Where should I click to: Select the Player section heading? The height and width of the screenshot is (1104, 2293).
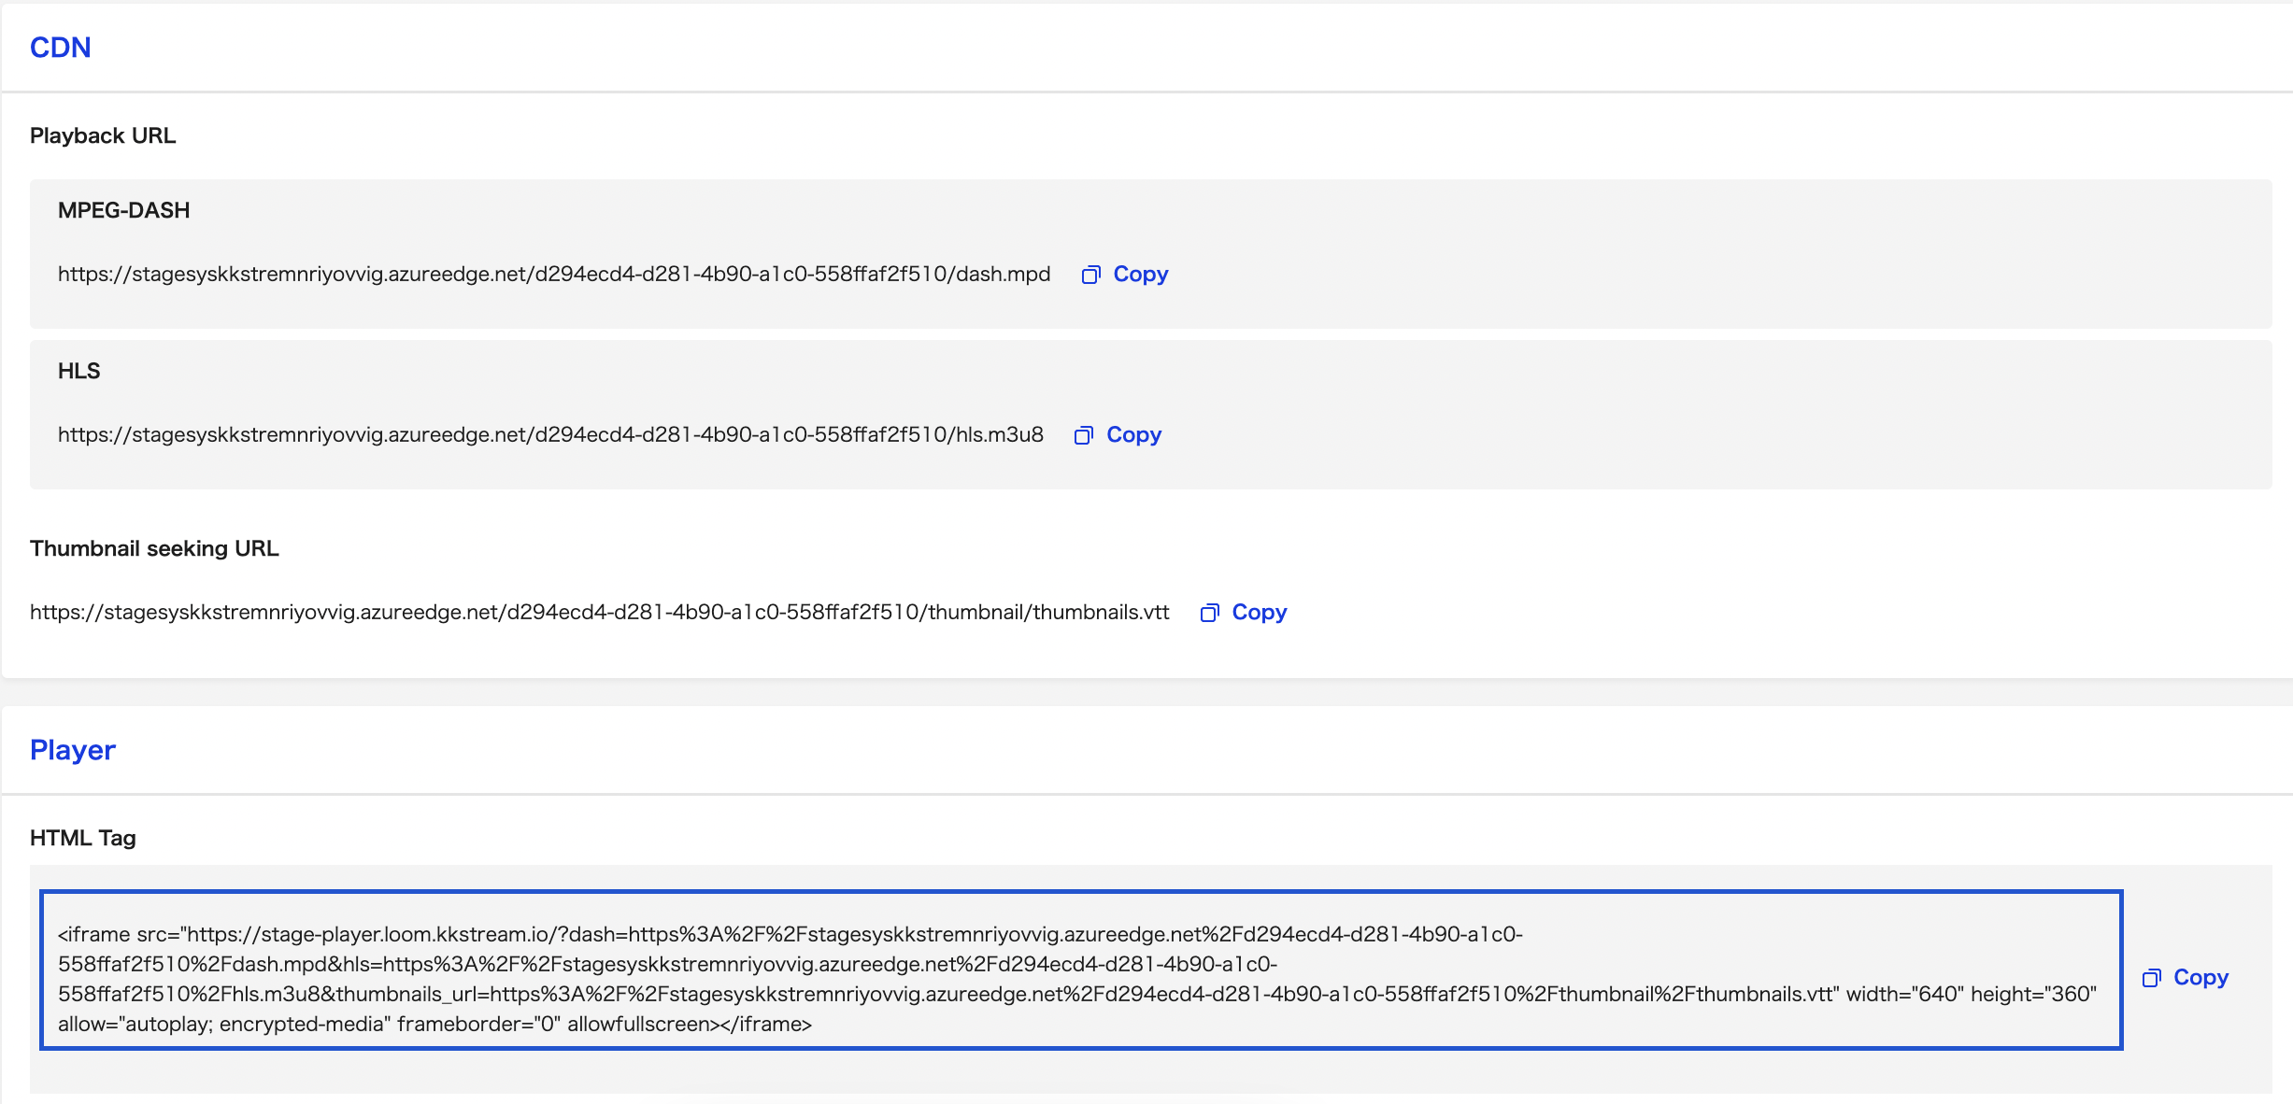pos(73,750)
